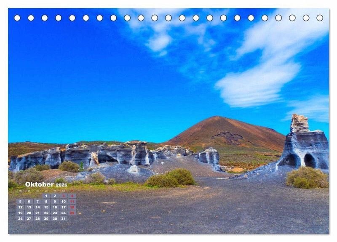Screen dimensions: 337x242
Task: Select the red date 18
Action: click(x=72, y=207)
